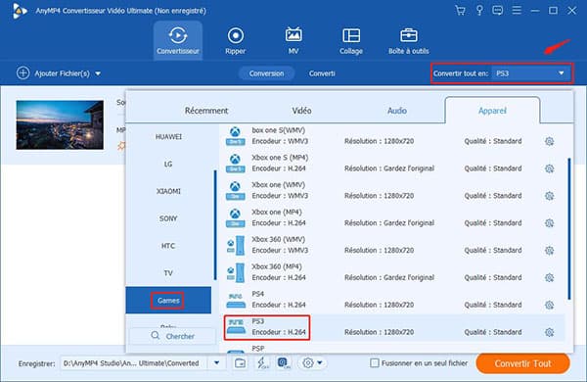This screenshot has height=382, width=587.
Task: Select the Xbox one (MP4) device icon
Action: pyautogui.click(x=236, y=217)
